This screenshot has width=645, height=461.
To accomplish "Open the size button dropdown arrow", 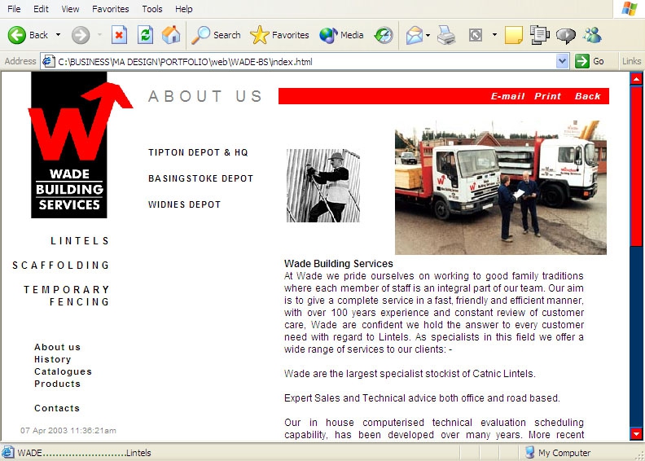I will pos(494,35).
